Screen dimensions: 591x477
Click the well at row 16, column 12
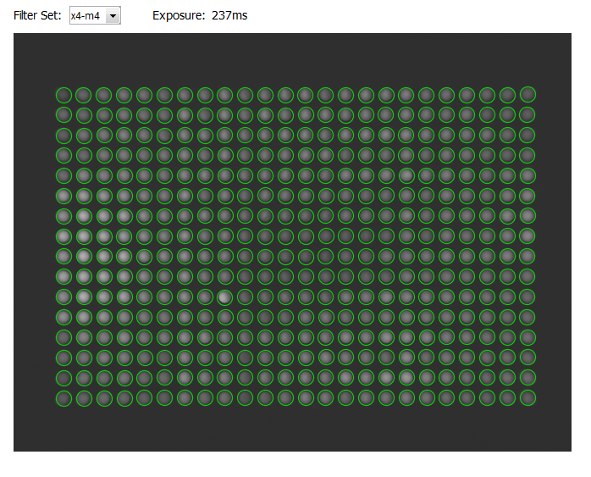click(x=285, y=397)
